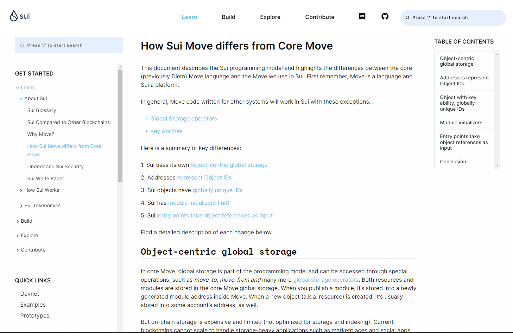The width and height of the screenshot is (513, 333).
Task: Open the Examples quick link
Action: (33, 305)
